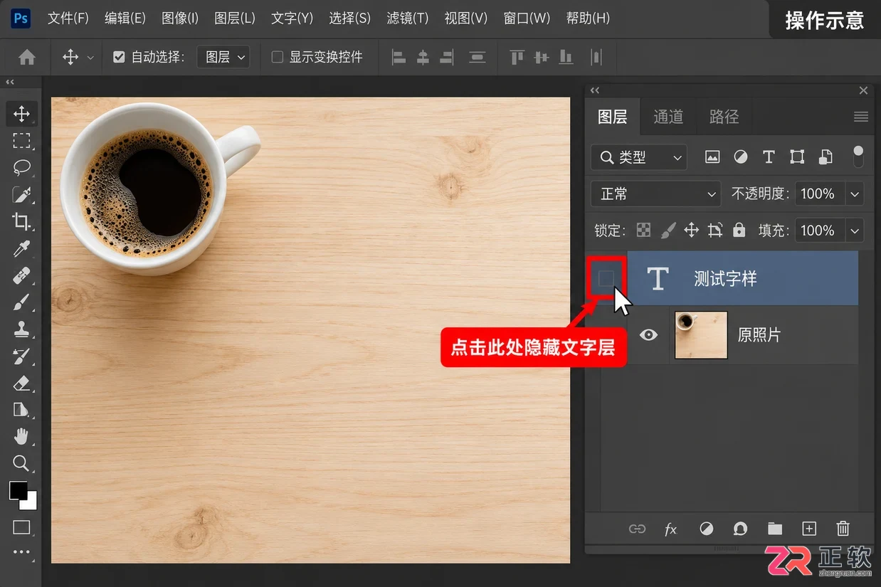The width and height of the screenshot is (881, 587).
Task: Select the Eyedropper tool
Action: pos(21,248)
